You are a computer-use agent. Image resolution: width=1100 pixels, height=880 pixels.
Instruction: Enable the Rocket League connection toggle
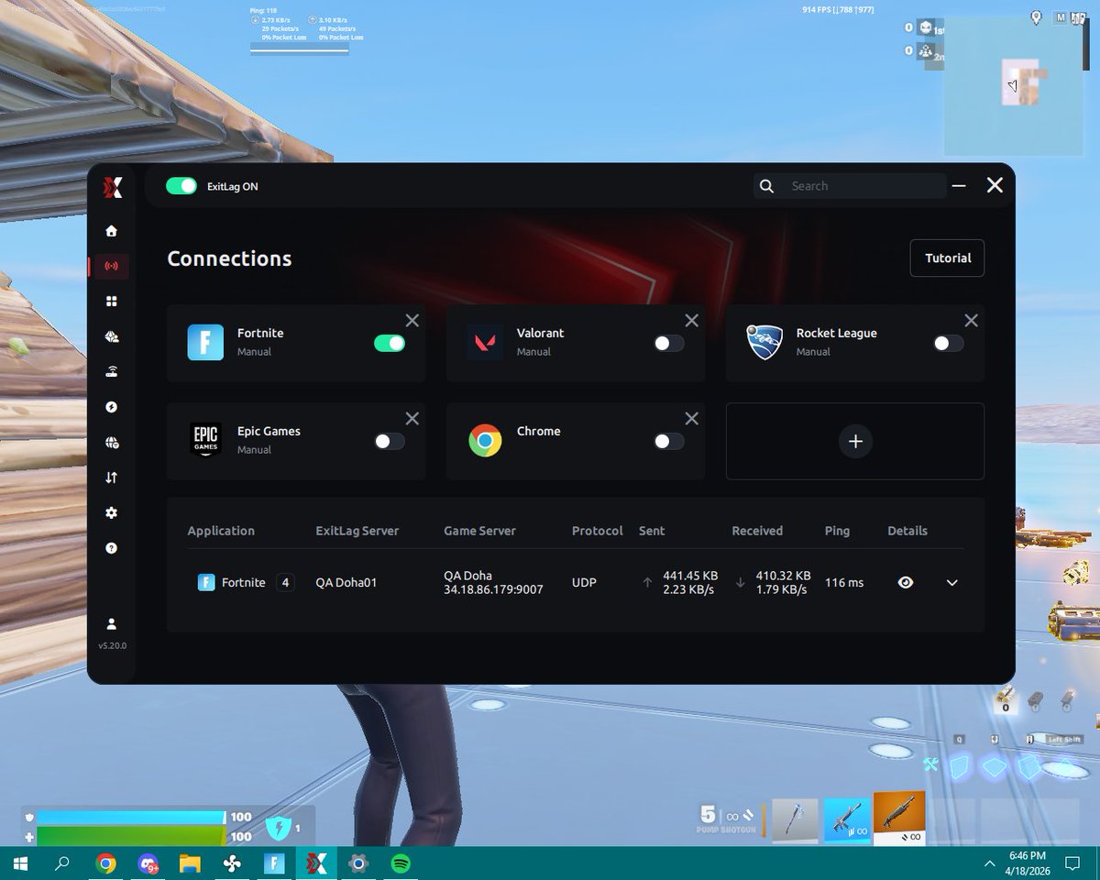pos(949,343)
